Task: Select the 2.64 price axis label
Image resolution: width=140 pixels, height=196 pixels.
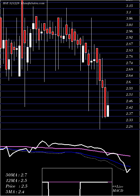Action: [x=129, y=76]
